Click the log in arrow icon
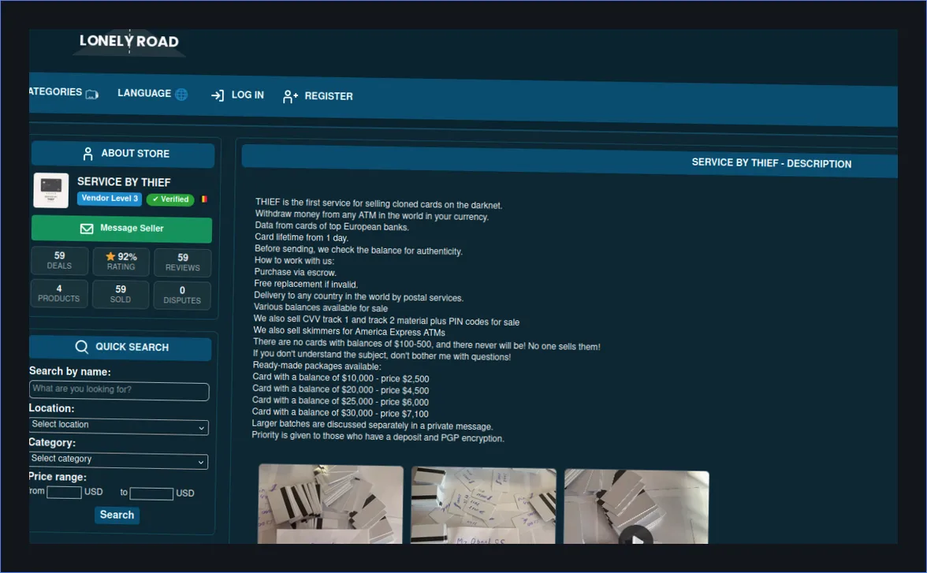Screen dimensions: 927x573 pos(218,95)
